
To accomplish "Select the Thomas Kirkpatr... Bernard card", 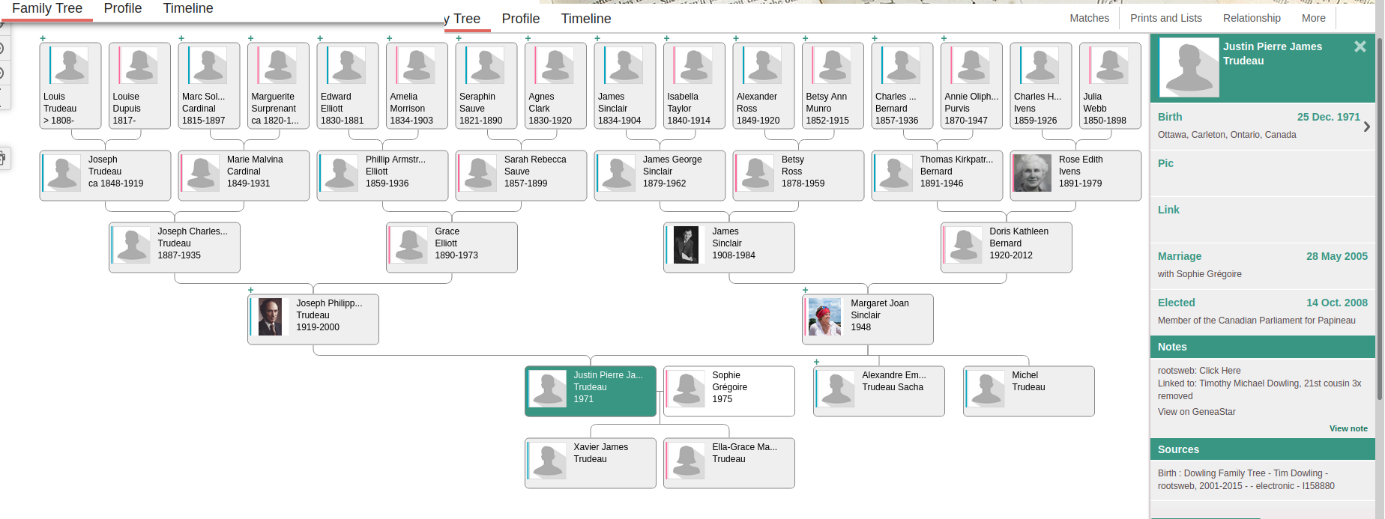I will (x=937, y=175).
